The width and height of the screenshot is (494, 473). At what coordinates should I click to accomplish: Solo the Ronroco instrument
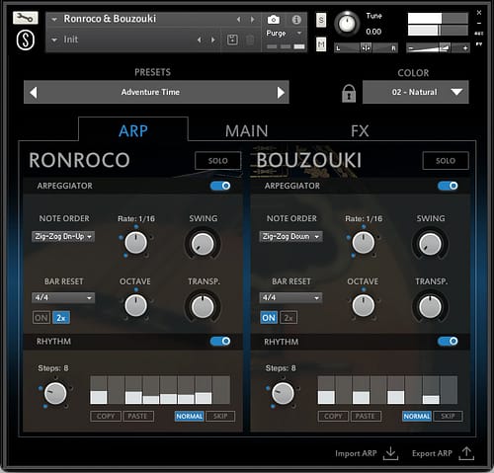(x=217, y=161)
